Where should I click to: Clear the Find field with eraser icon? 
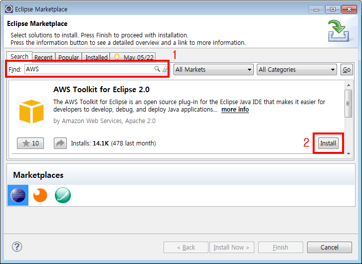click(165, 70)
